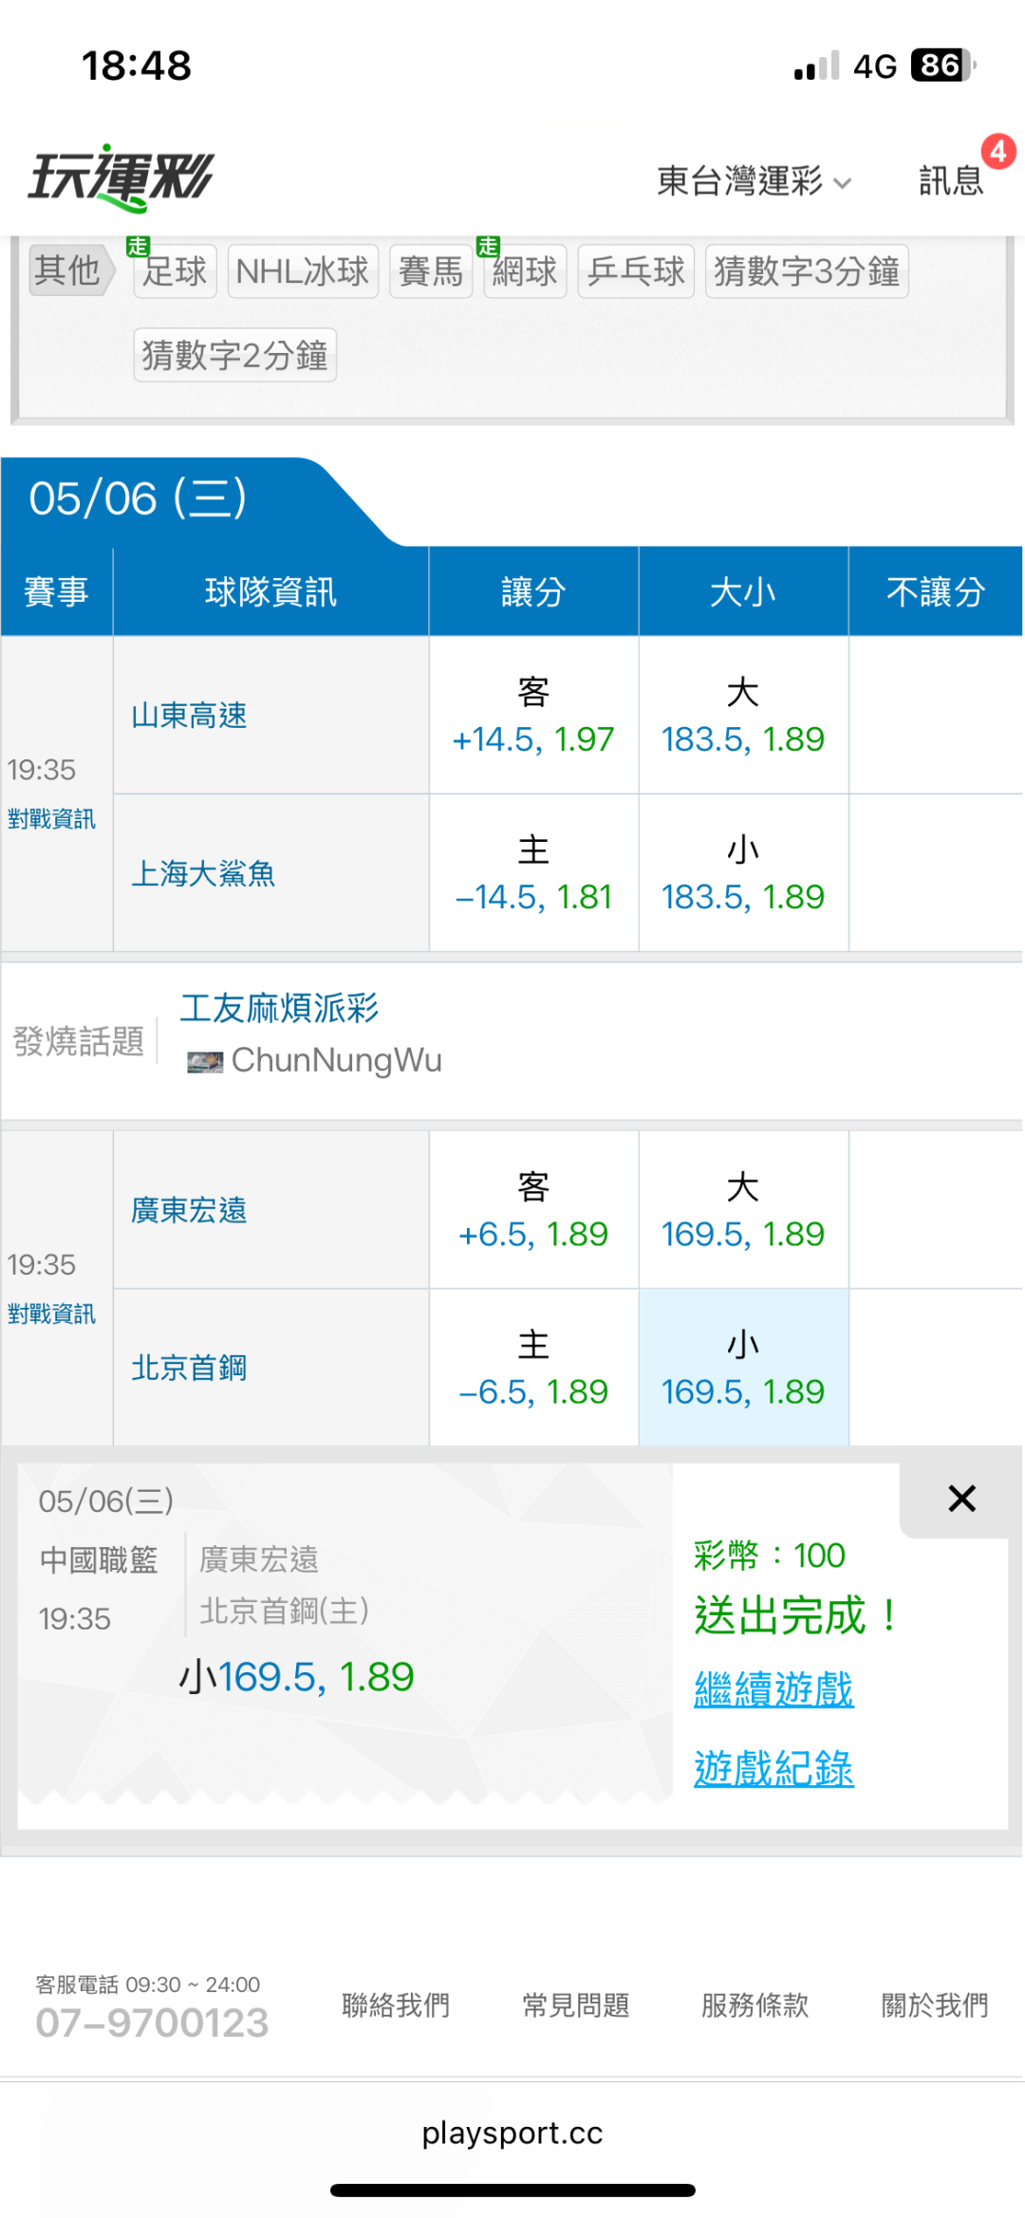Open the 常見問題 footer link
Image resolution: width=1025 pixels, height=2218 pixels.
(576, 2005)
